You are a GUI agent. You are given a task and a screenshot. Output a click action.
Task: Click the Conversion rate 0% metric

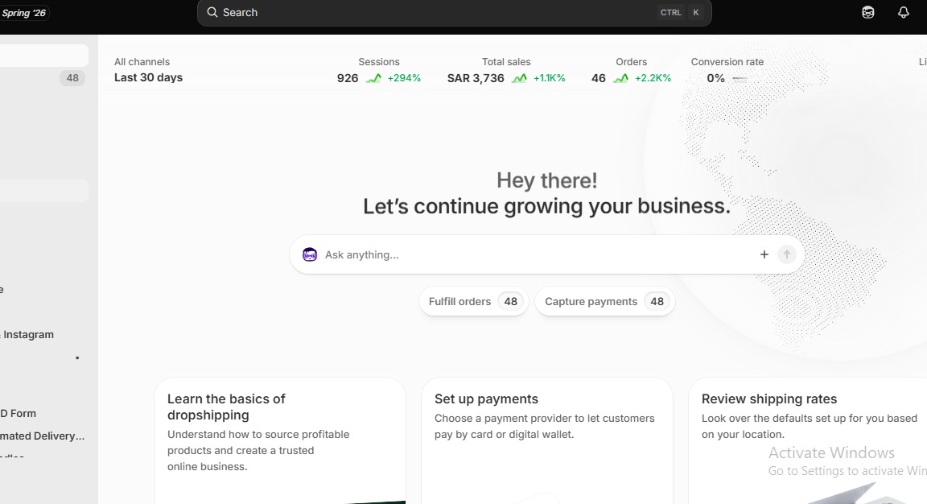coord(727,70)
